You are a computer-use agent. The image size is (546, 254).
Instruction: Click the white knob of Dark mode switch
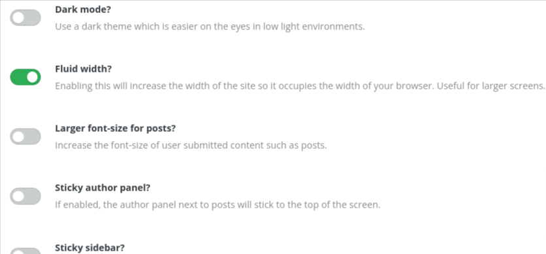[x=18, y=18]
